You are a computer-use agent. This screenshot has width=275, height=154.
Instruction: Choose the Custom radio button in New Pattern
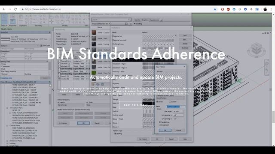170,102
